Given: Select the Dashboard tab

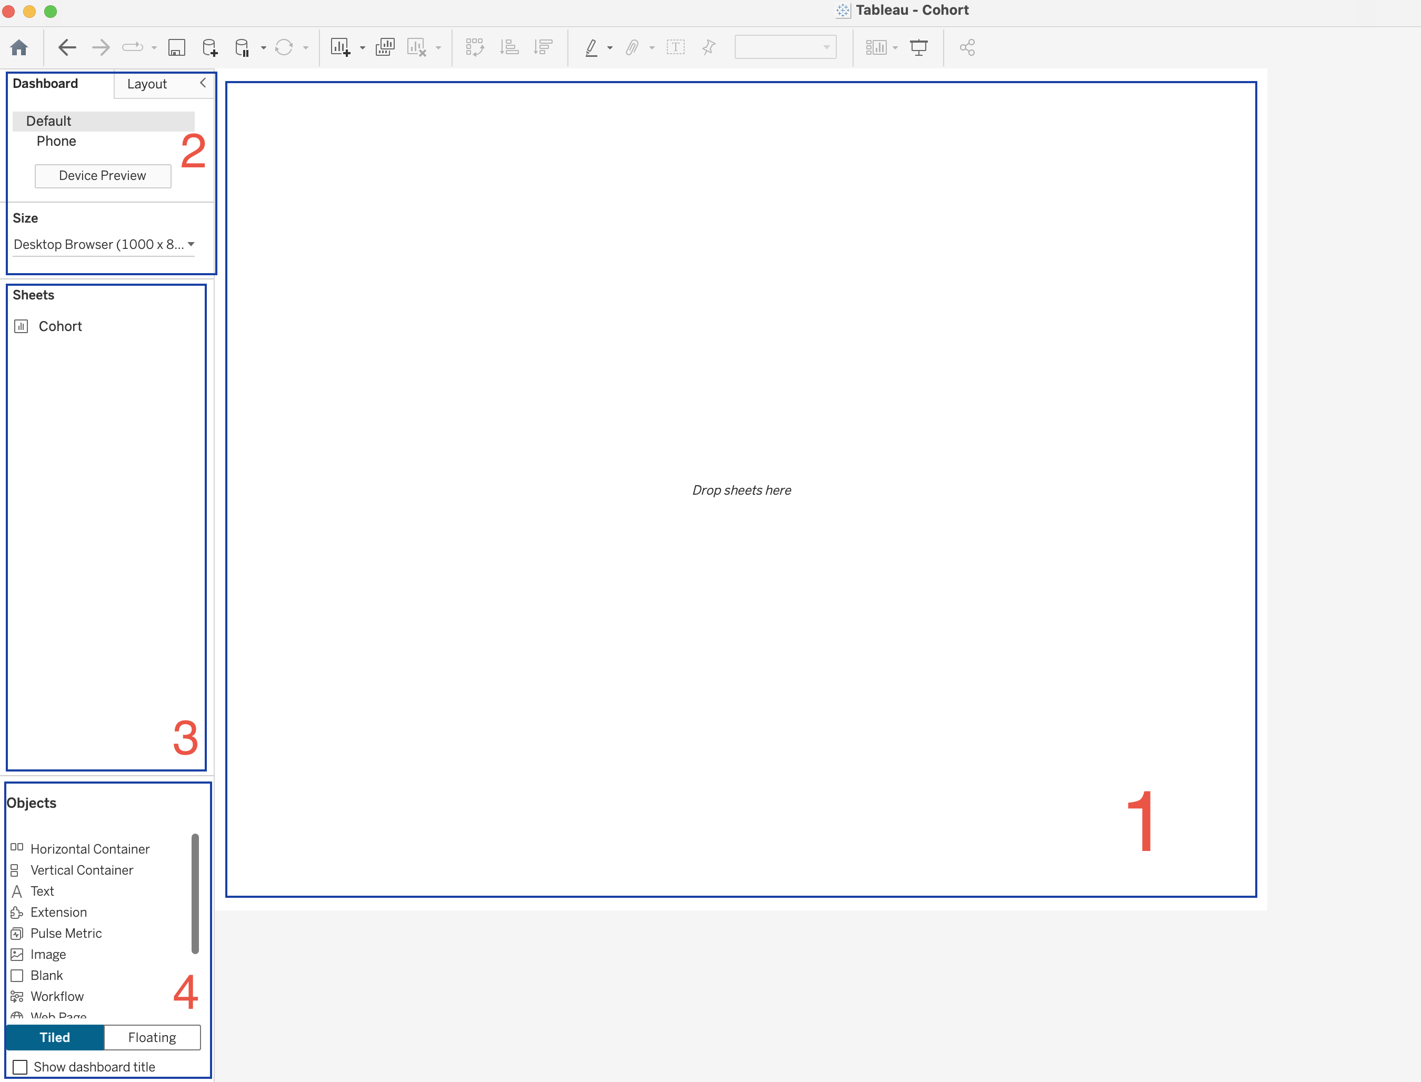Looking at the screenshot, I should (45, 84).
